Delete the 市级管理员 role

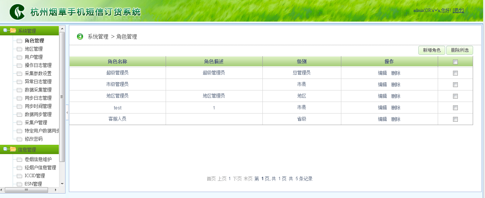click(396, 85)
